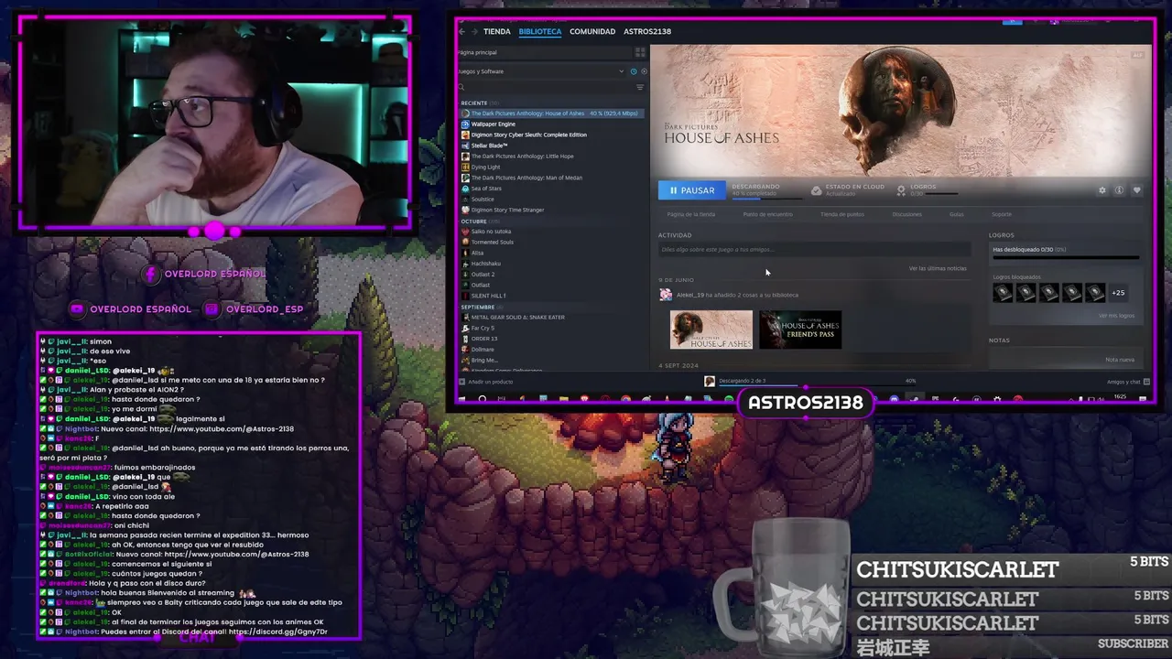
Task: Click the Far Cry 5 game icon
Action: (x=465, y=328)
